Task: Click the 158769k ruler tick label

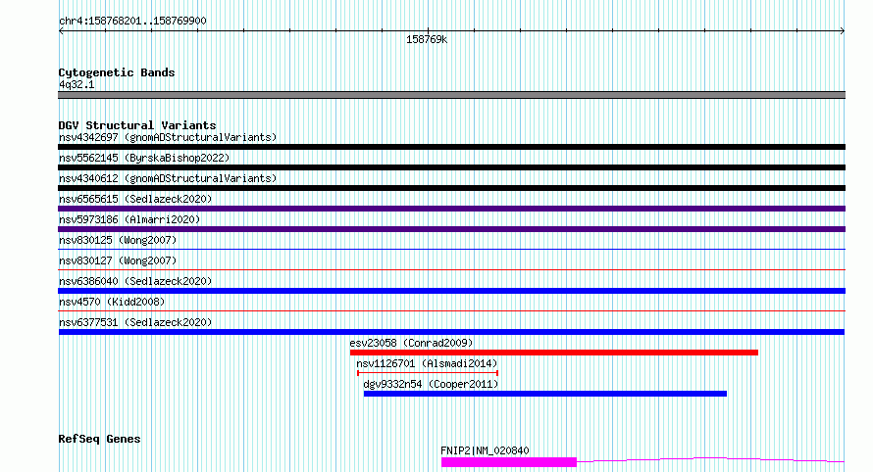Action: (x=427, y=40)
